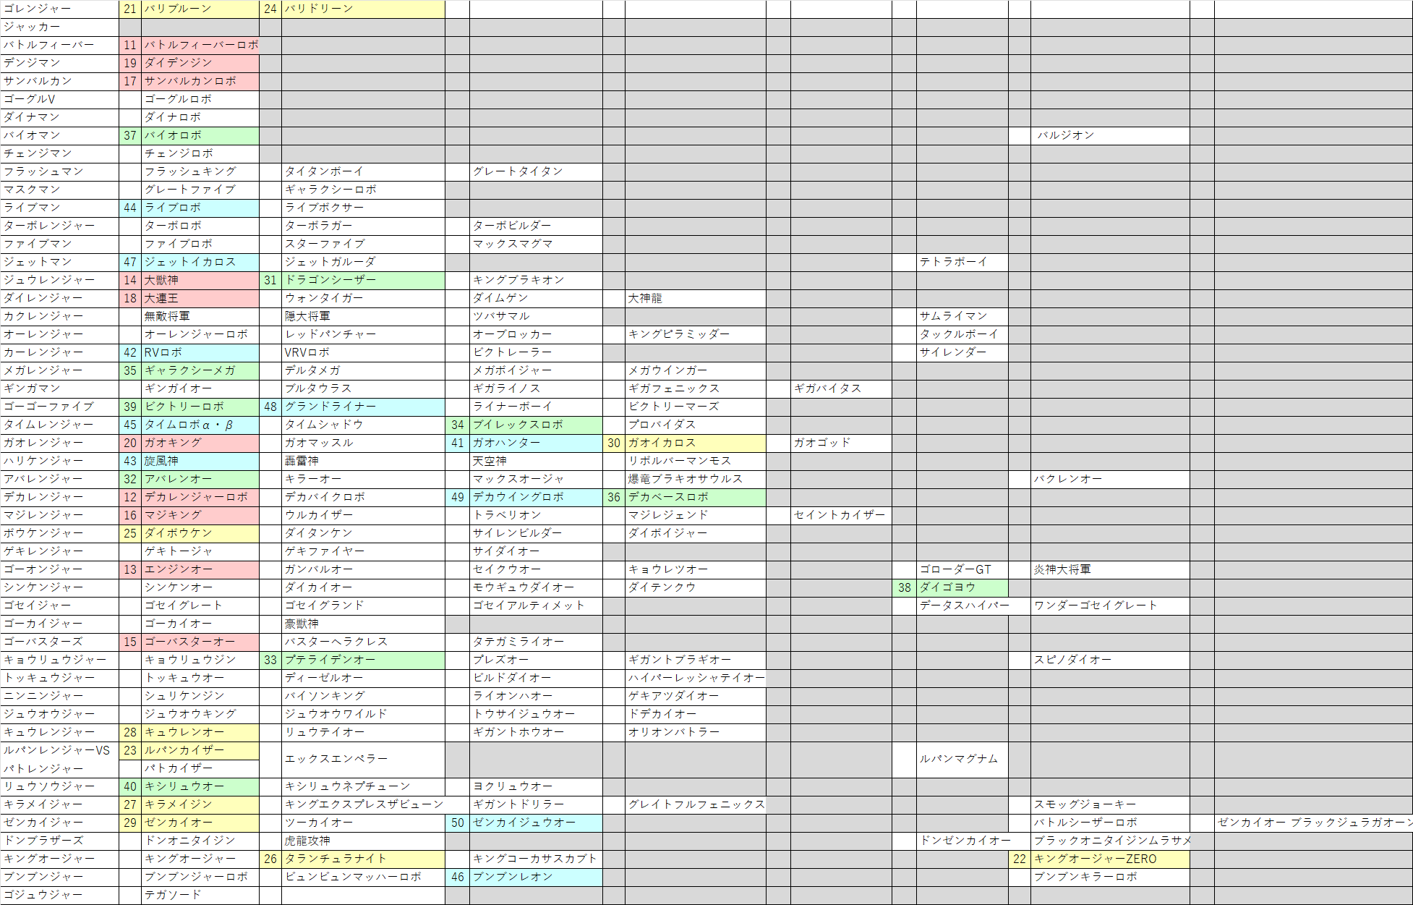Click the cell ゴーグルロボ
The width and height of the screenshot is (1413, 905).
coord(200,99)
